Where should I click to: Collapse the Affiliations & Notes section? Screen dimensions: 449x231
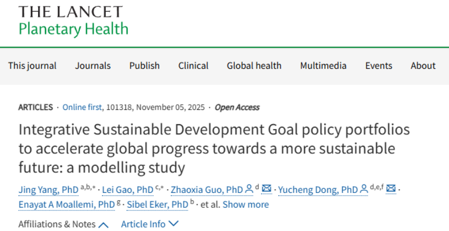pos(63,224)
